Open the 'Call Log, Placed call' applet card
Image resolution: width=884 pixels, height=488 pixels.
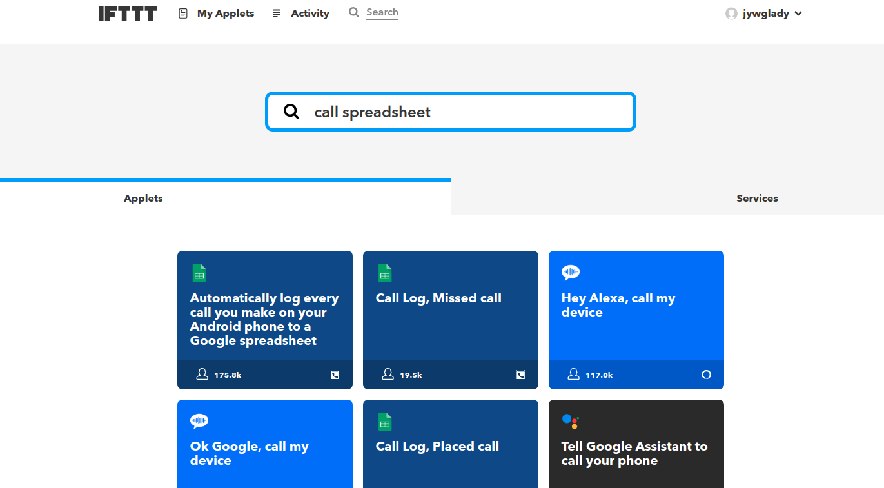(450, 447)
